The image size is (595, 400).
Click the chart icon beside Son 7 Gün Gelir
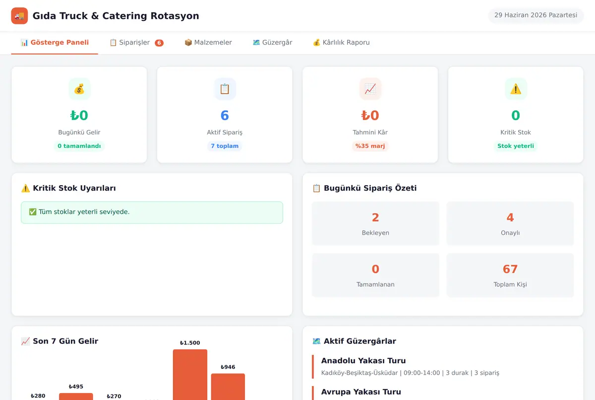26,341
